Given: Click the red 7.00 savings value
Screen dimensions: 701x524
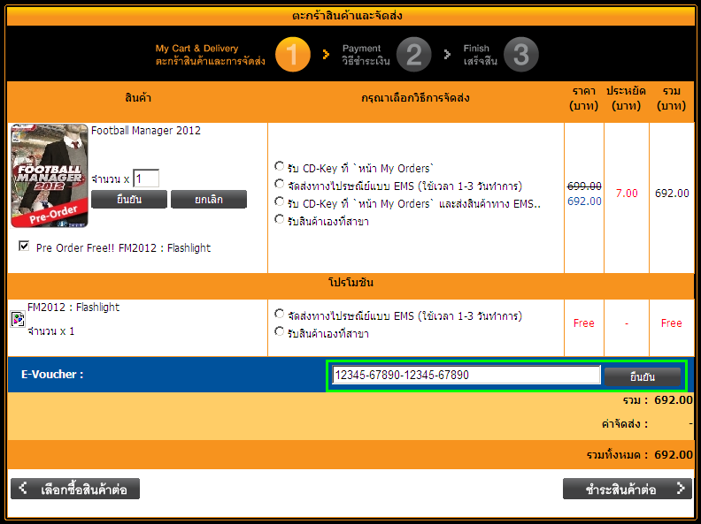Looking at the screenshot, I should [627, 194].
